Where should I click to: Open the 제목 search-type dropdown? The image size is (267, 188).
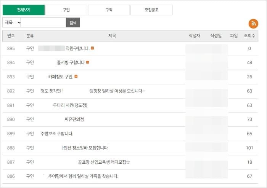tap(11, 22)
